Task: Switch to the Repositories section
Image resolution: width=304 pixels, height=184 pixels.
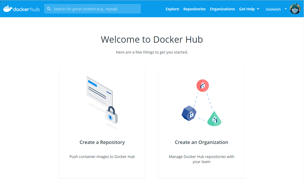Action: pos(194,9)
